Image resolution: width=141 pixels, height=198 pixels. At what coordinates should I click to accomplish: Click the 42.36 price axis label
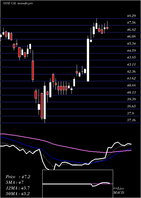[131, 72]
